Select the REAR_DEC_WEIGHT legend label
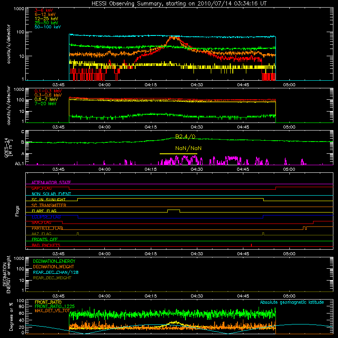Viewport: 338px width, 338px height. [52, 278]
